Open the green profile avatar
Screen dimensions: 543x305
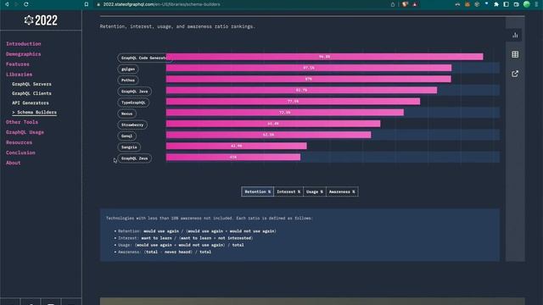pos(527,4)
